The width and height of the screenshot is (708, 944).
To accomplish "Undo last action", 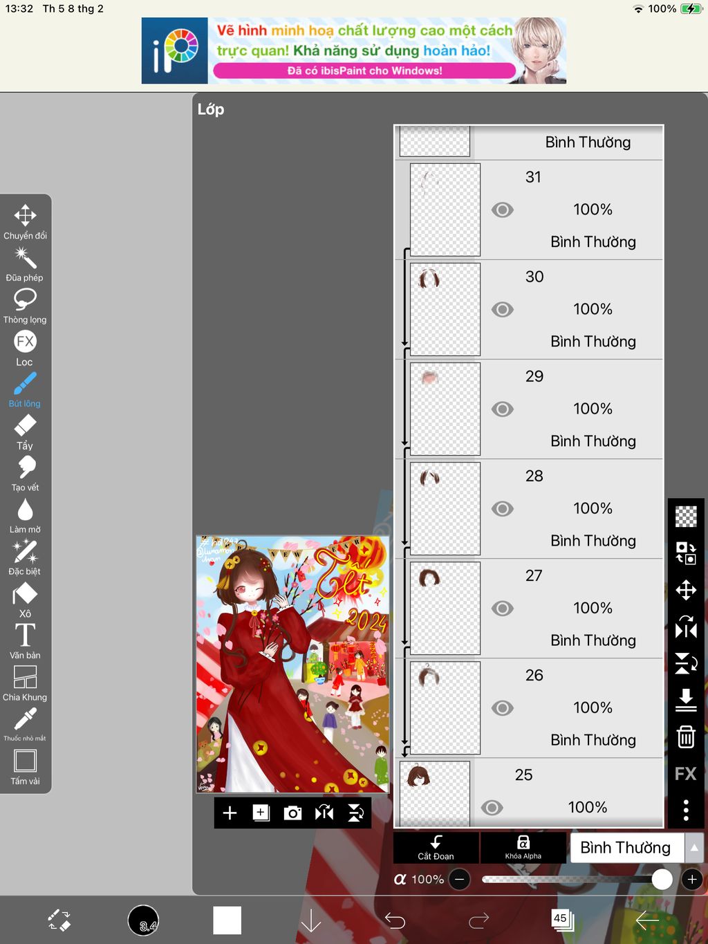I will point(395,920).
